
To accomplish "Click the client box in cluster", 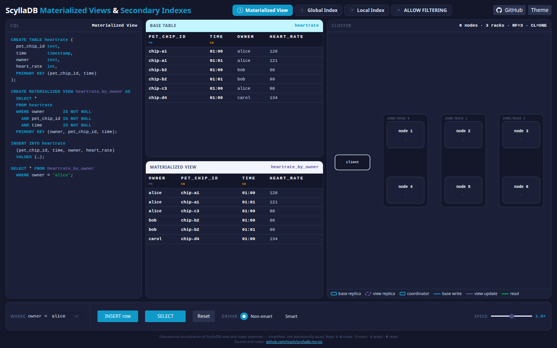I will (x=352, y=162).
